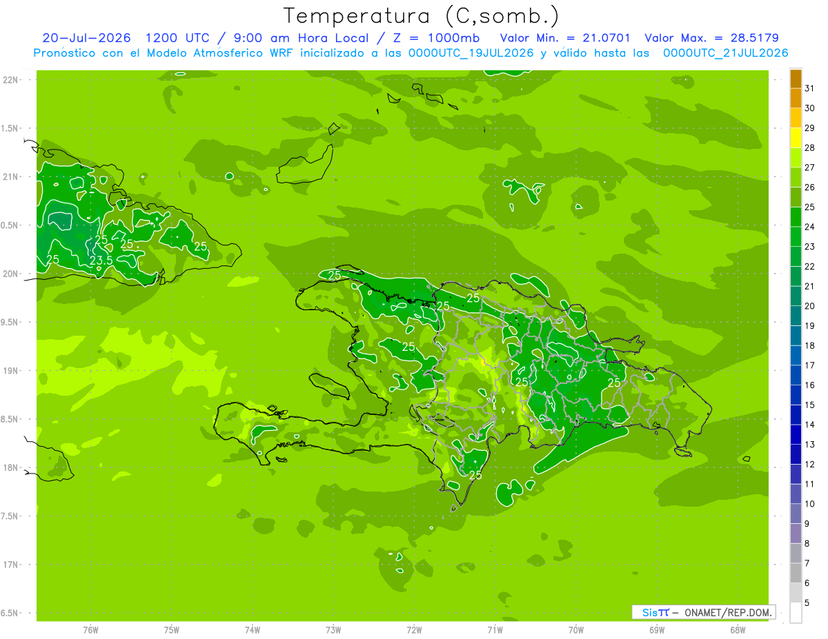Click the "21N" latitude axis label

11,177
